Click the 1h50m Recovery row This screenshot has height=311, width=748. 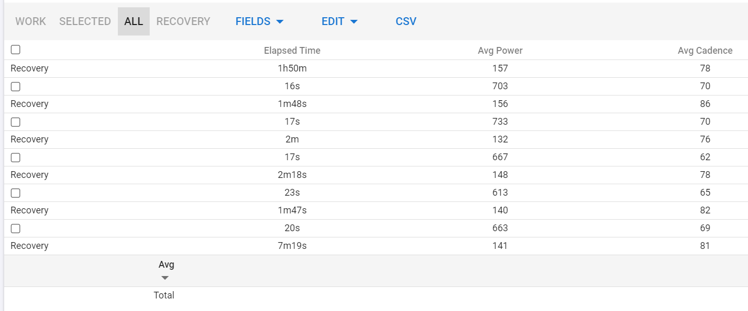pos(292,68)
